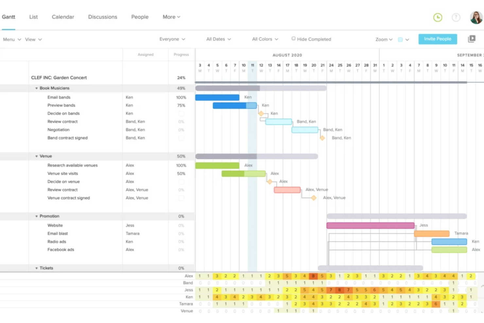Click the Email bands blue task bar
The height and width of the screenshot is (323, 484).
click(217, 97)
